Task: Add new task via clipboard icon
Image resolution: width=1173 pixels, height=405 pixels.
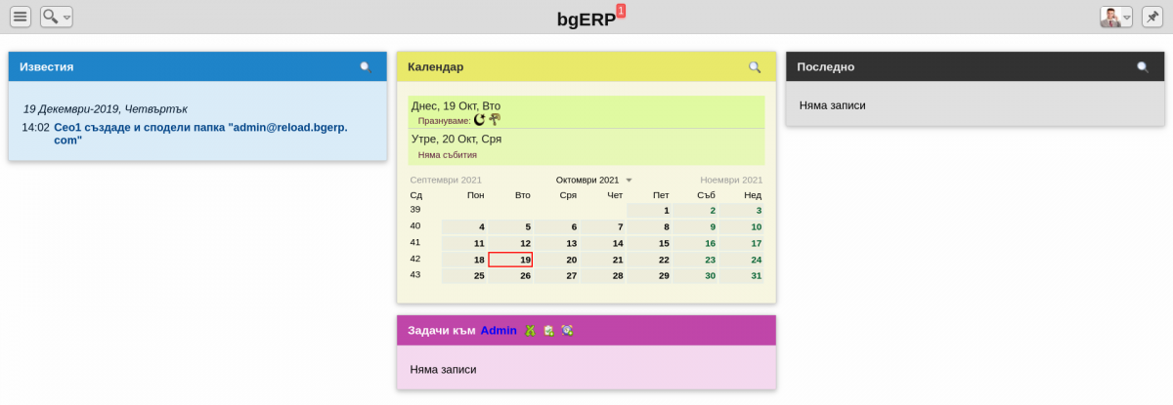Action: click(548, 331)
